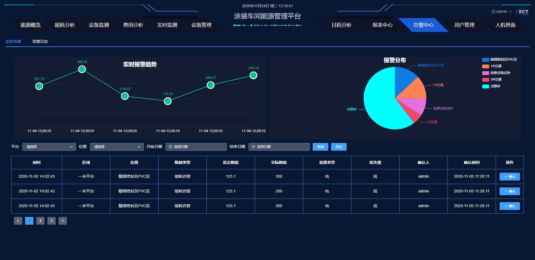Viewport: 535px width, 260px height.
Task: Click the 查询 query button
Action: 320,147
